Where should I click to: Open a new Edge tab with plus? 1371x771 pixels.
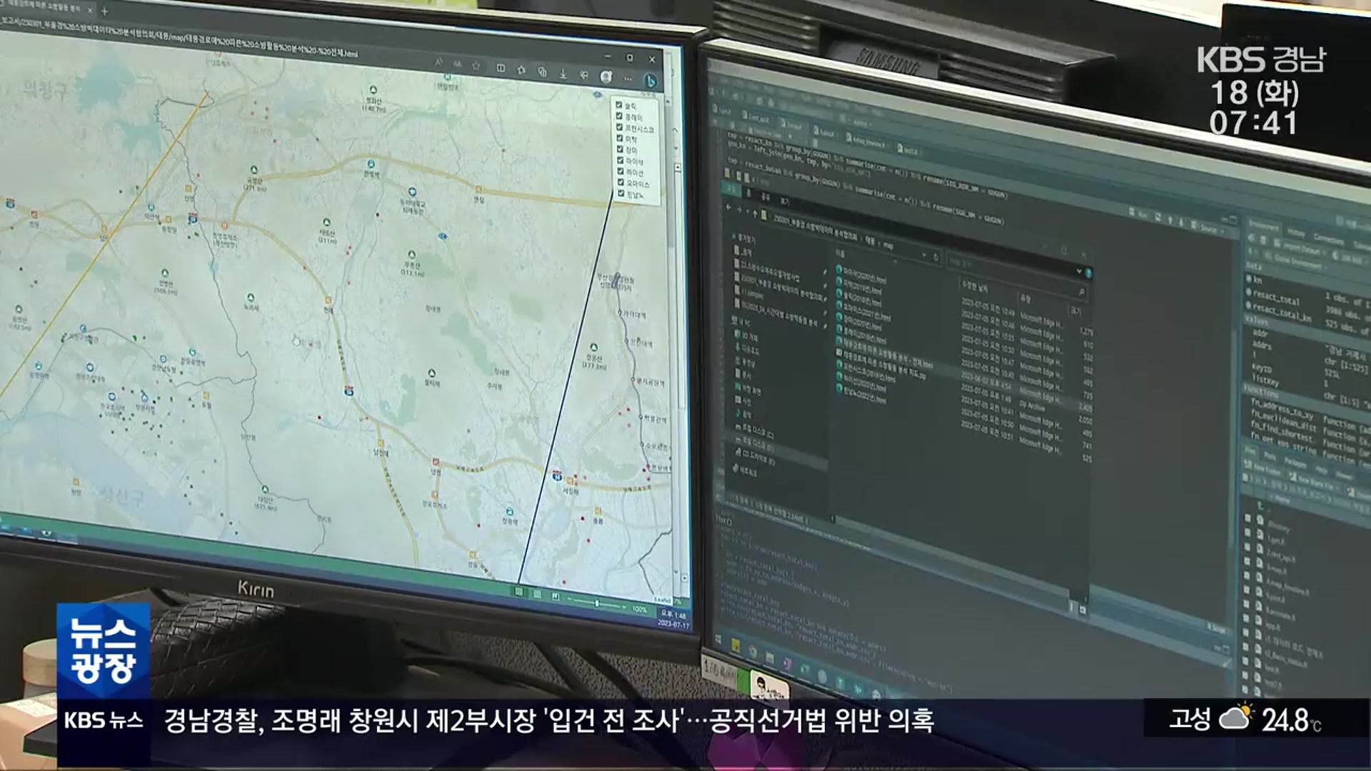[x=105, y=11]
